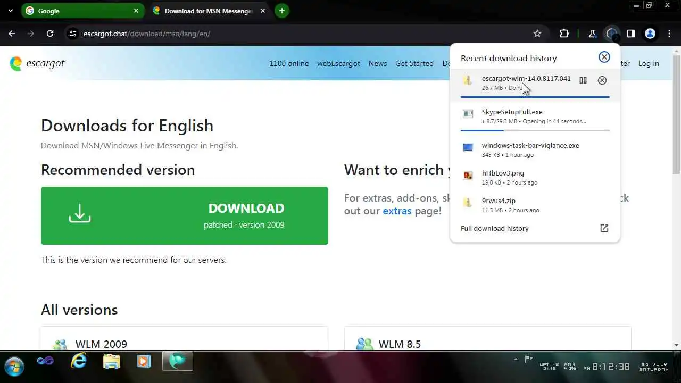Go back to the previous page
Screen dimensions: 681x383
pyautogui.click(x=12, y=34)
